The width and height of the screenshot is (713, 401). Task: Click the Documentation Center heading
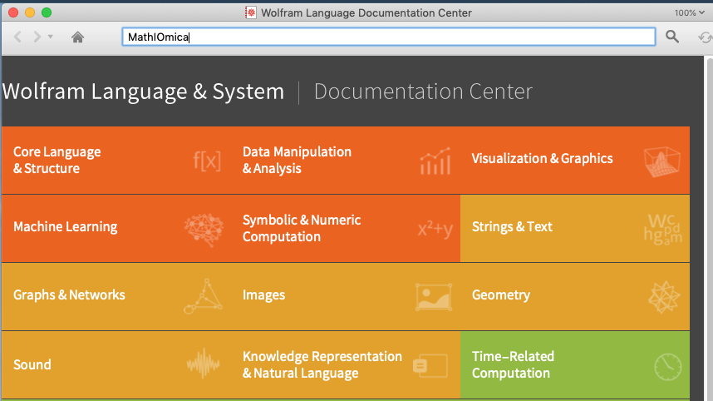click(423, 92)
